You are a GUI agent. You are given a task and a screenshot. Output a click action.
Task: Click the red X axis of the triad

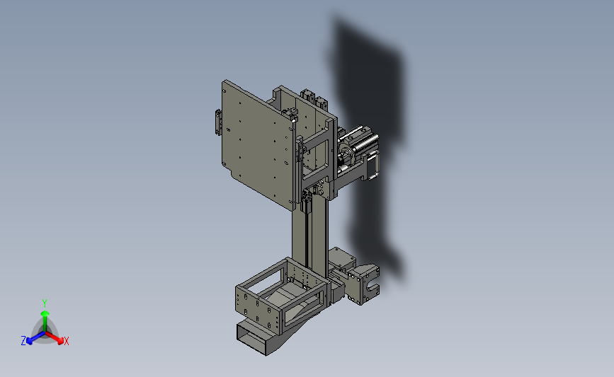pyautogui.click(x=55, y=338)
